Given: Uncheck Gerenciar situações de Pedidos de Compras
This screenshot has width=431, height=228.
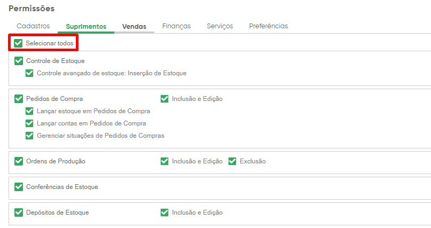Looking at the screenshot, I should pyautogui.click(x=29, y=136).
